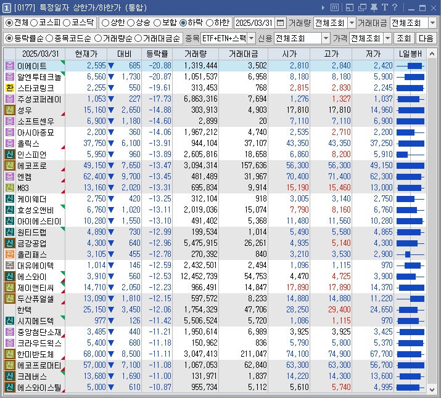Click the date field 2025/03/31
This screenshot has width=441, height=398.
click(x=255, y=23)
